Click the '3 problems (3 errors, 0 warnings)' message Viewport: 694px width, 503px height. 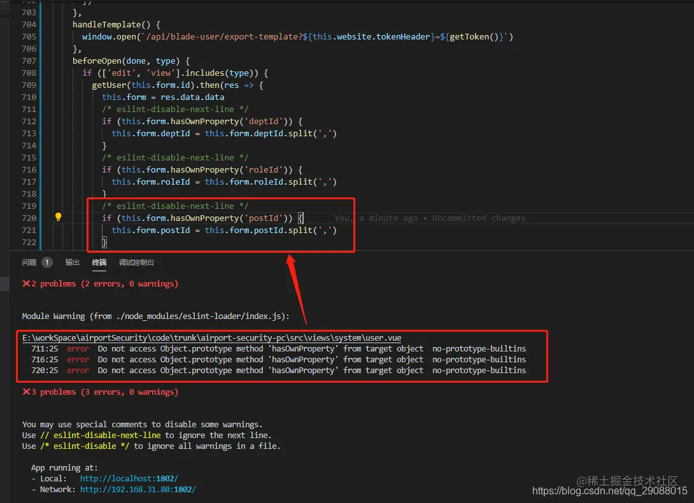pos(101,392)
